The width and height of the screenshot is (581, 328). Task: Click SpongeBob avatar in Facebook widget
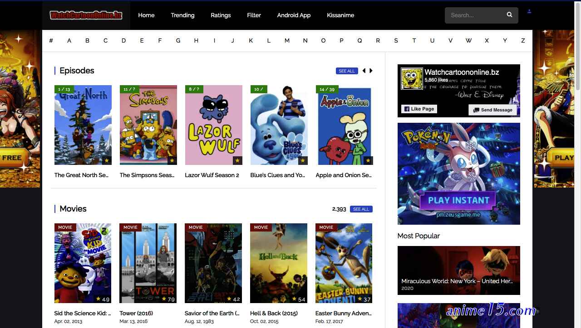(412, 79)
